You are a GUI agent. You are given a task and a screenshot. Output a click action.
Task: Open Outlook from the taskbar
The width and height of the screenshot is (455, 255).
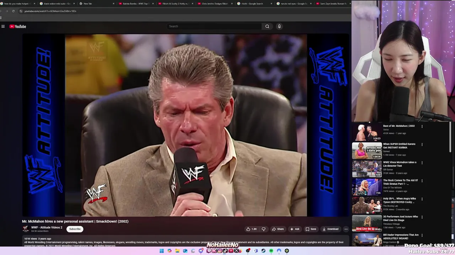click(185, 251)
